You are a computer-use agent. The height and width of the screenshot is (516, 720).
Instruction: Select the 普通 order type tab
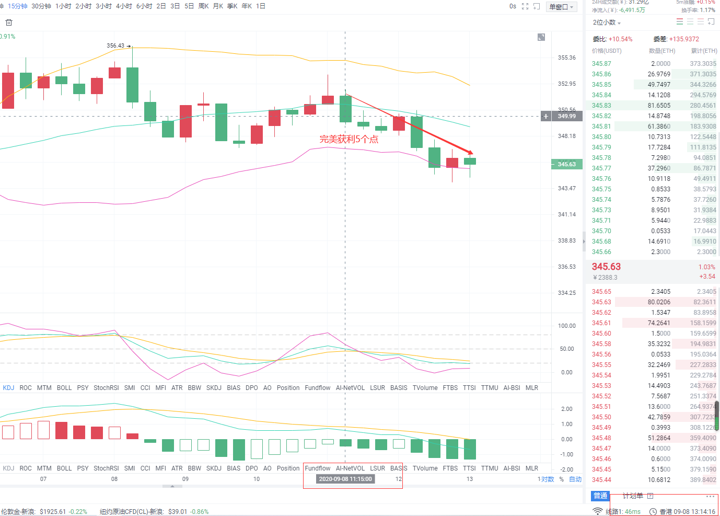click(x=600, y=496)
